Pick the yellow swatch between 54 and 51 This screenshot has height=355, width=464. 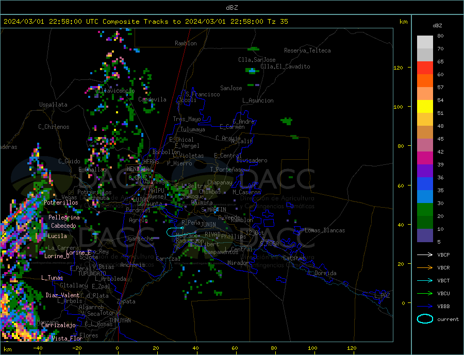pyautogui.click(x=425, y=107)
